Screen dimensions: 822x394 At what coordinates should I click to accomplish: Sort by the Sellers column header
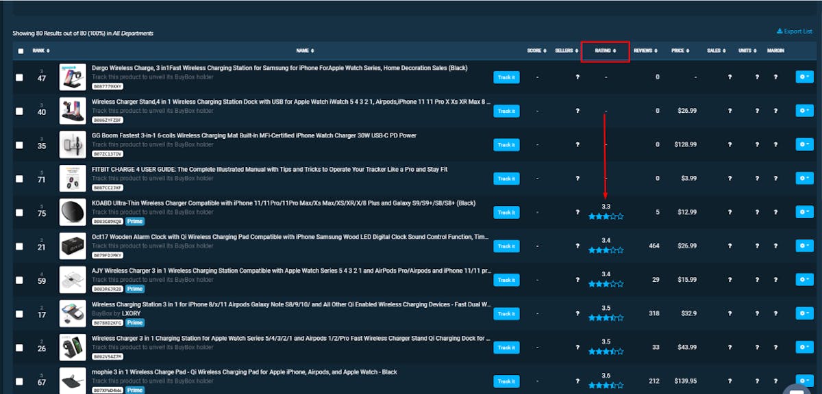(x=566, y=51)
